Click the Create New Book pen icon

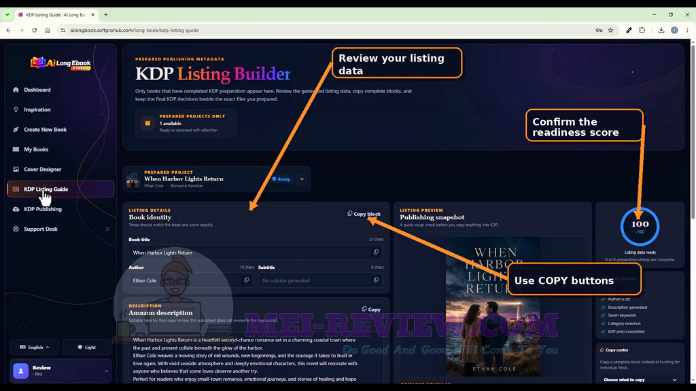coord(16,130)
